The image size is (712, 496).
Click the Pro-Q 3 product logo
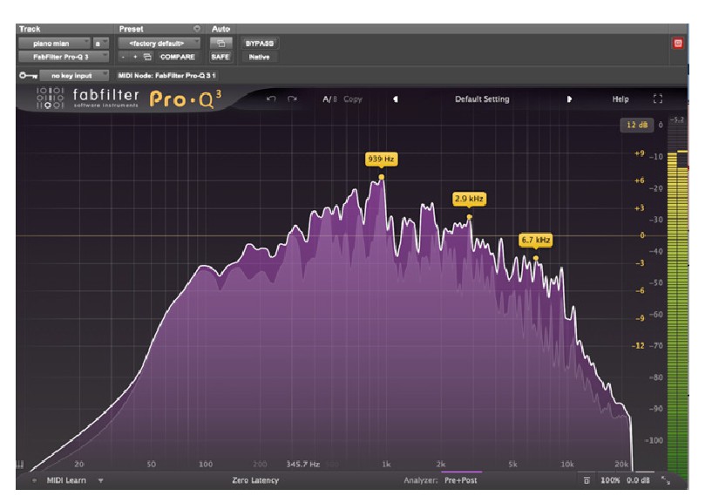point(186,99)
